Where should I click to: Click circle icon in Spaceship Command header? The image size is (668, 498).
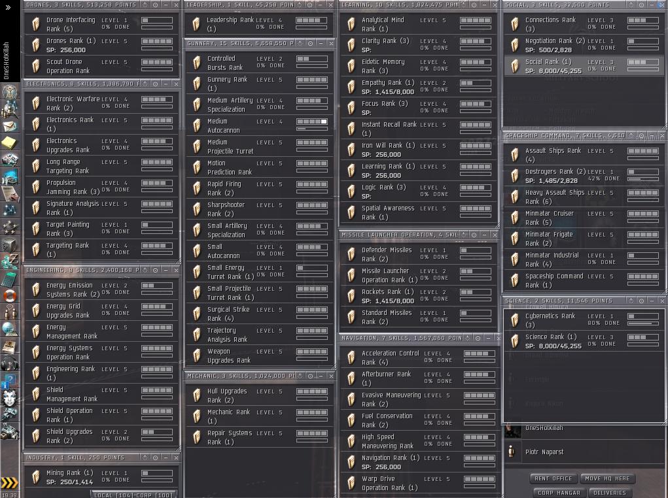[642, 136]
